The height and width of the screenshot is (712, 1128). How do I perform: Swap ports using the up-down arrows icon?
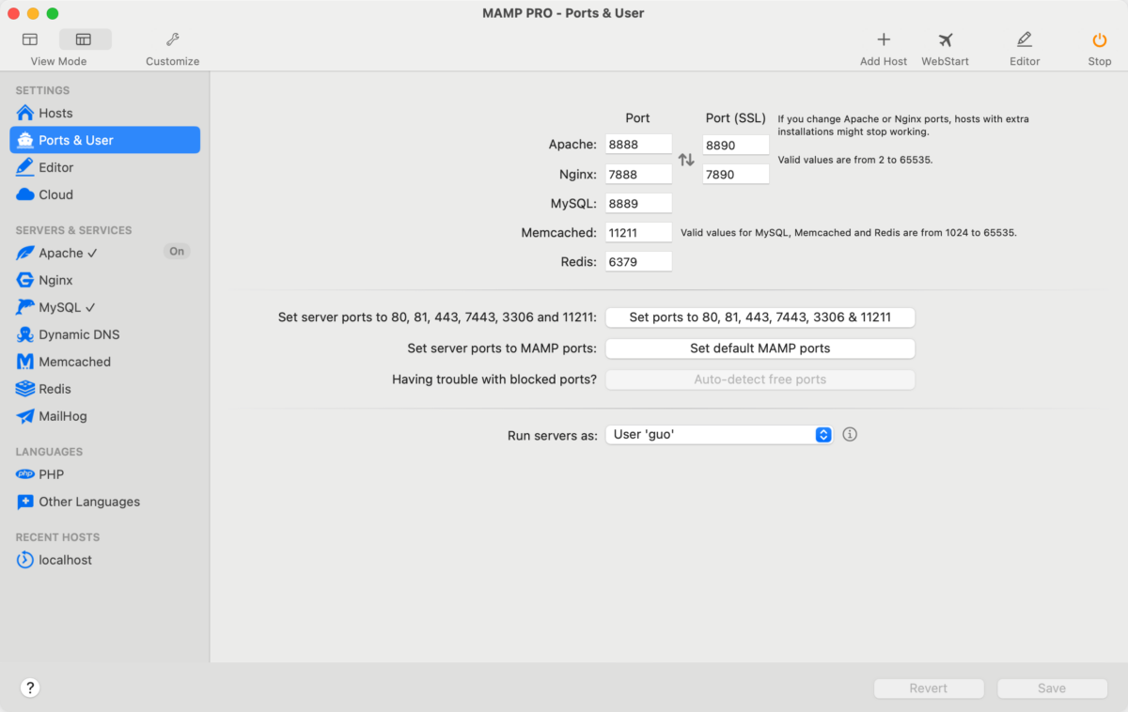point(686,160)
